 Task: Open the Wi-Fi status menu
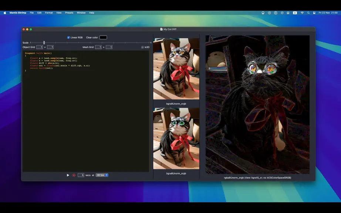point(302,13)
